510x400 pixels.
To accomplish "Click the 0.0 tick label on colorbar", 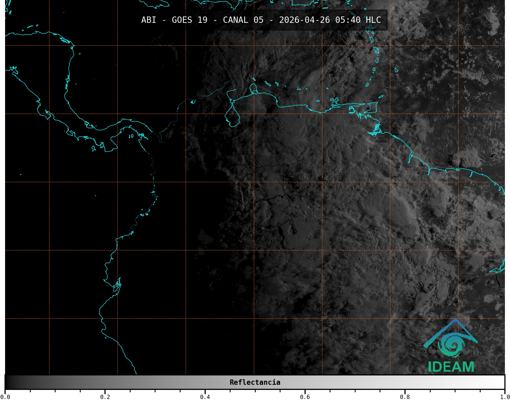I will coord(5,397).
